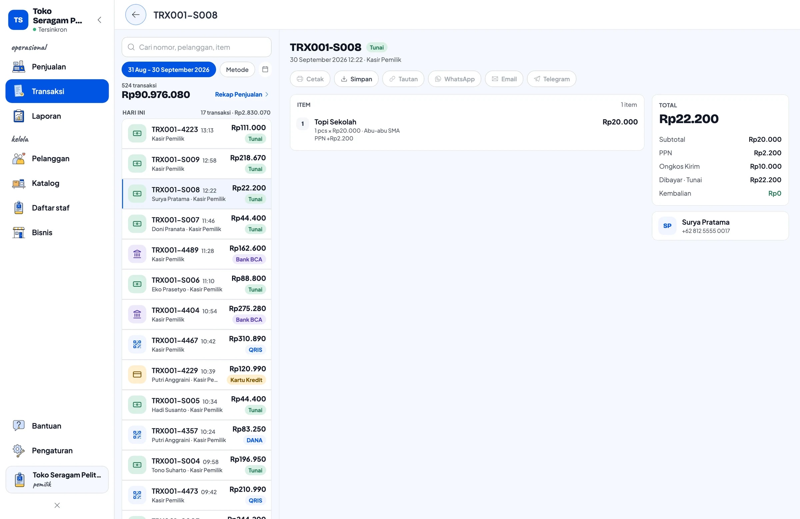Share the receipt via Telegram

[x=552, y=79]
